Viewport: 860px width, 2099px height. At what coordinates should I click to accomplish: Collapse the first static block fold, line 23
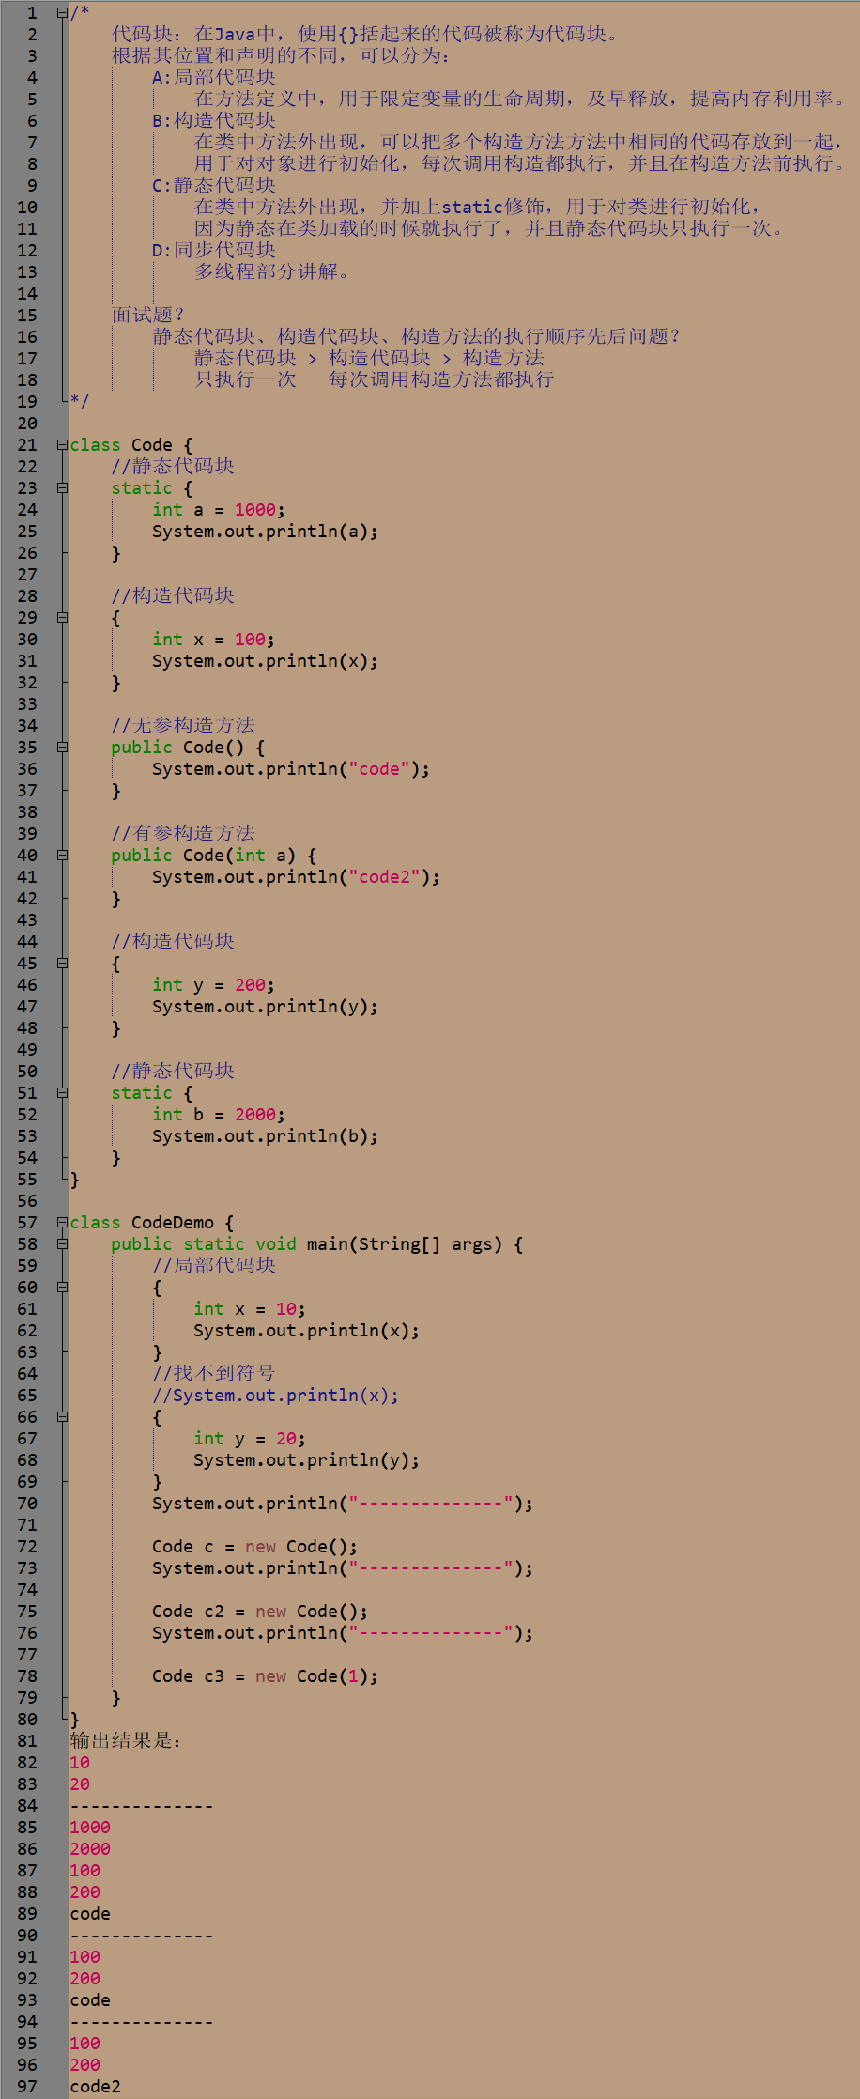(x=62, y=487)
